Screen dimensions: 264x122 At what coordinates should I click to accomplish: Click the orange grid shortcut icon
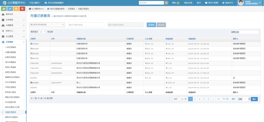[x=16, y=9]
